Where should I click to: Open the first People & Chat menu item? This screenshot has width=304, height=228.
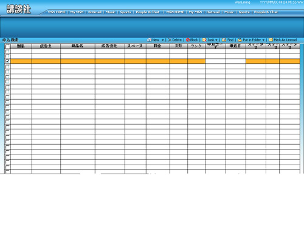click(148, 12)
